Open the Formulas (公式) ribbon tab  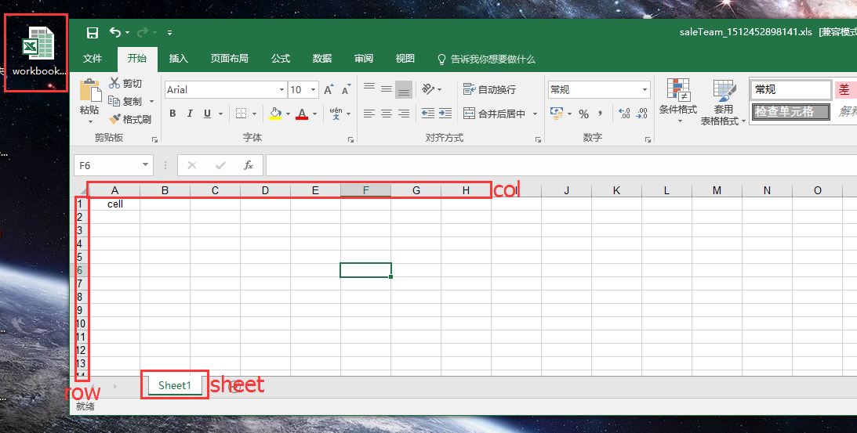click(x=281, y=59)
